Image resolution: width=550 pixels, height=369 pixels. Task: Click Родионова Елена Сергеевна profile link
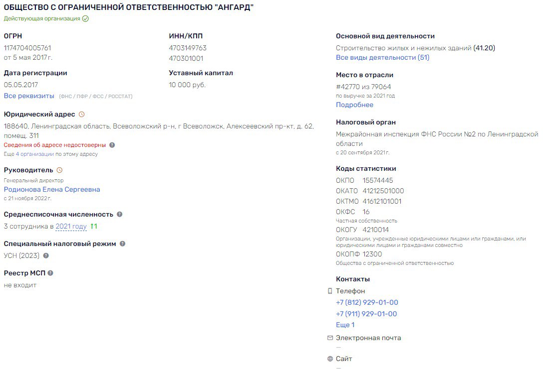click(52, 189)
